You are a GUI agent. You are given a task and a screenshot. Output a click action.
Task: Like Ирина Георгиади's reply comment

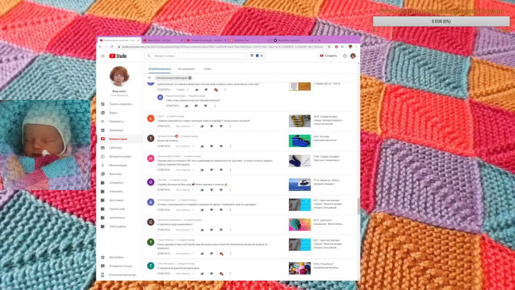coord(187,106)
